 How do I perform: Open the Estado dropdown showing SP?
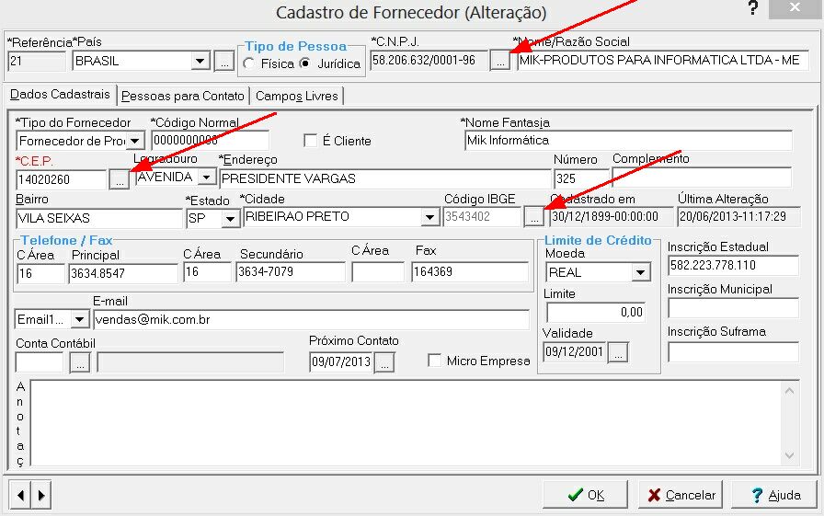(230, 218)
